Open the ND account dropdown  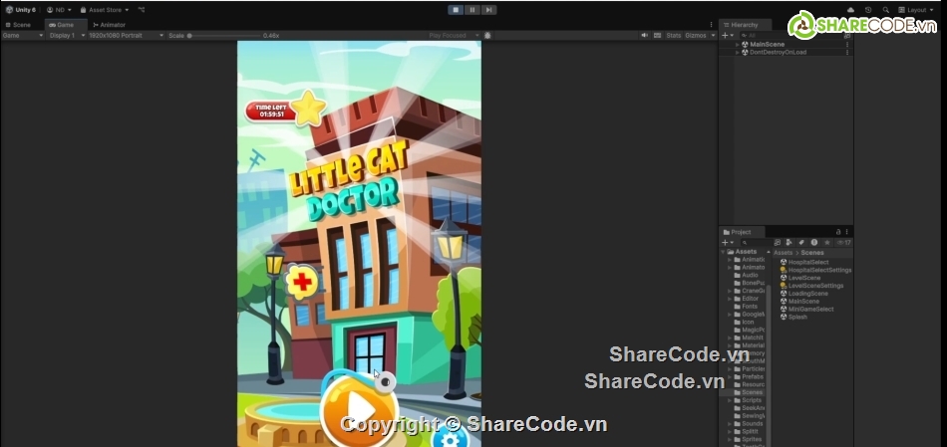59,10
